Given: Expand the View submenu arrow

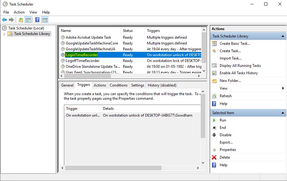Looking at the screenshot, I should [x=283, y=88].
